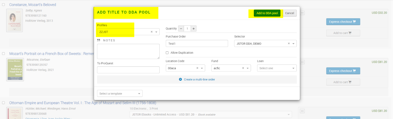Open Ottoman Empire and European Theatre title link

(x=83, y=103)
